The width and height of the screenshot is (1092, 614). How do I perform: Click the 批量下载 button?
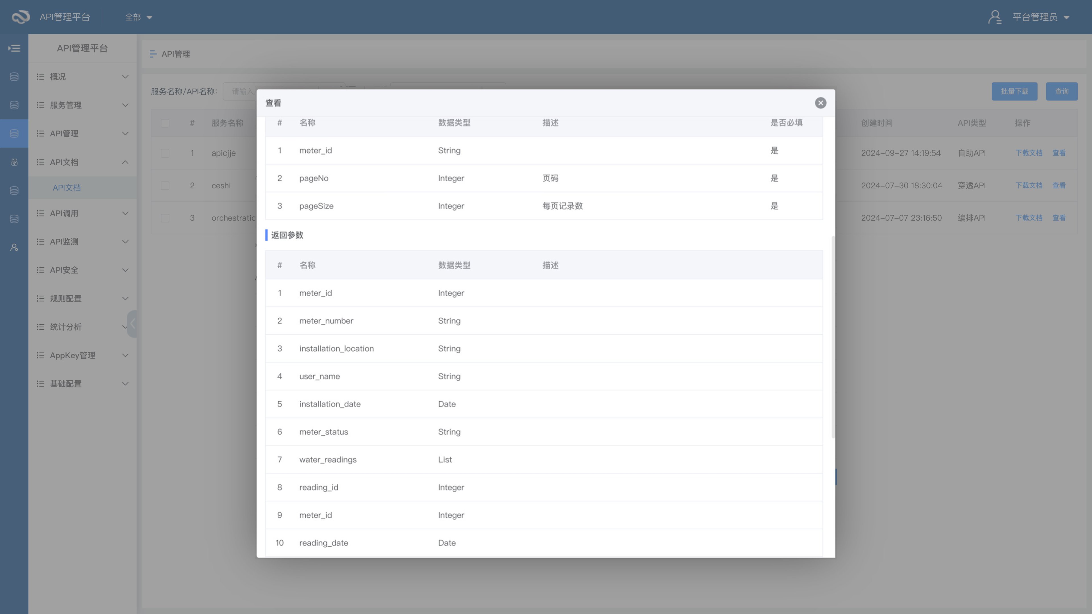click(x=1014, y=92)
